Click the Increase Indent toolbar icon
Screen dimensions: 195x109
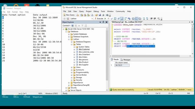point(155,19)
